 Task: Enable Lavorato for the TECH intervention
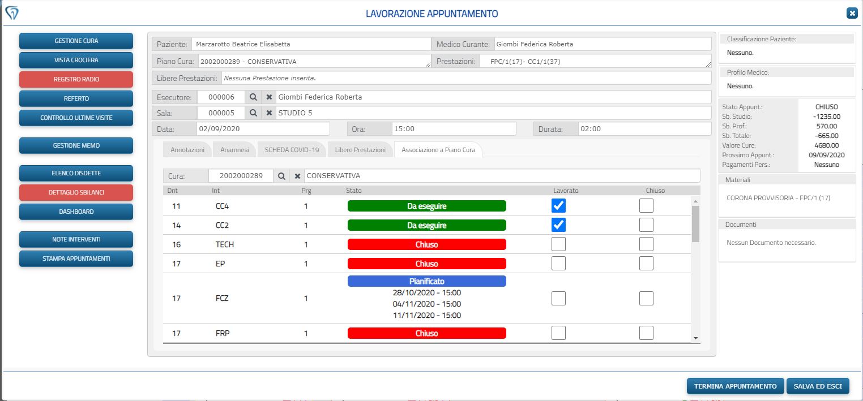tap(558, 244)
